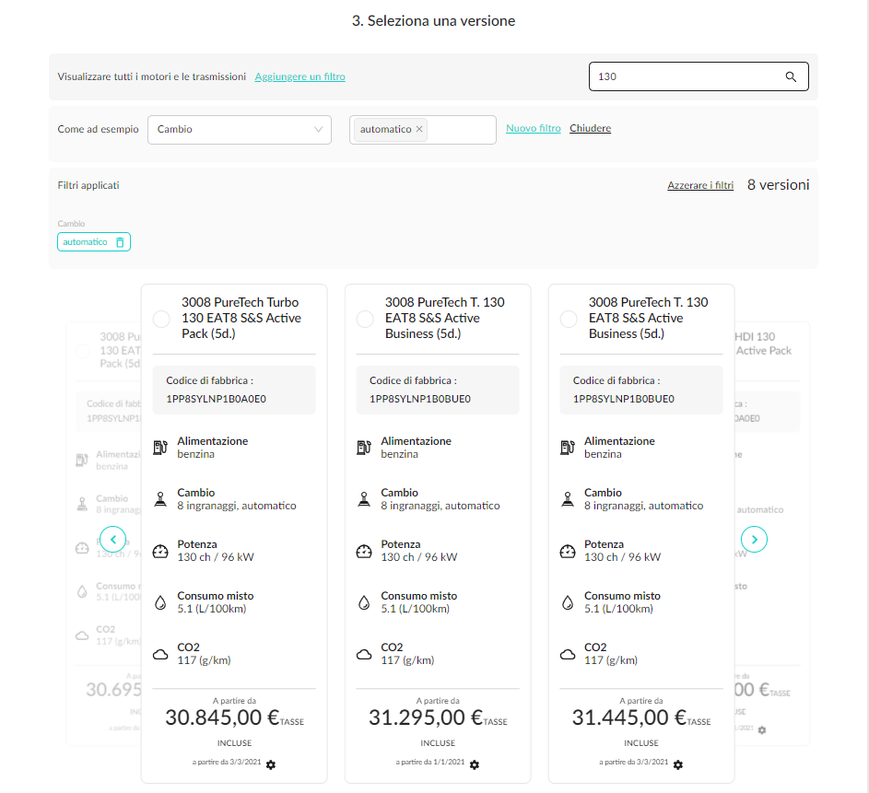Click the a partire da 1/1/2021 date text
This screenshot has width=869, height=793.
pyautogui.click(x=430, y=762)
